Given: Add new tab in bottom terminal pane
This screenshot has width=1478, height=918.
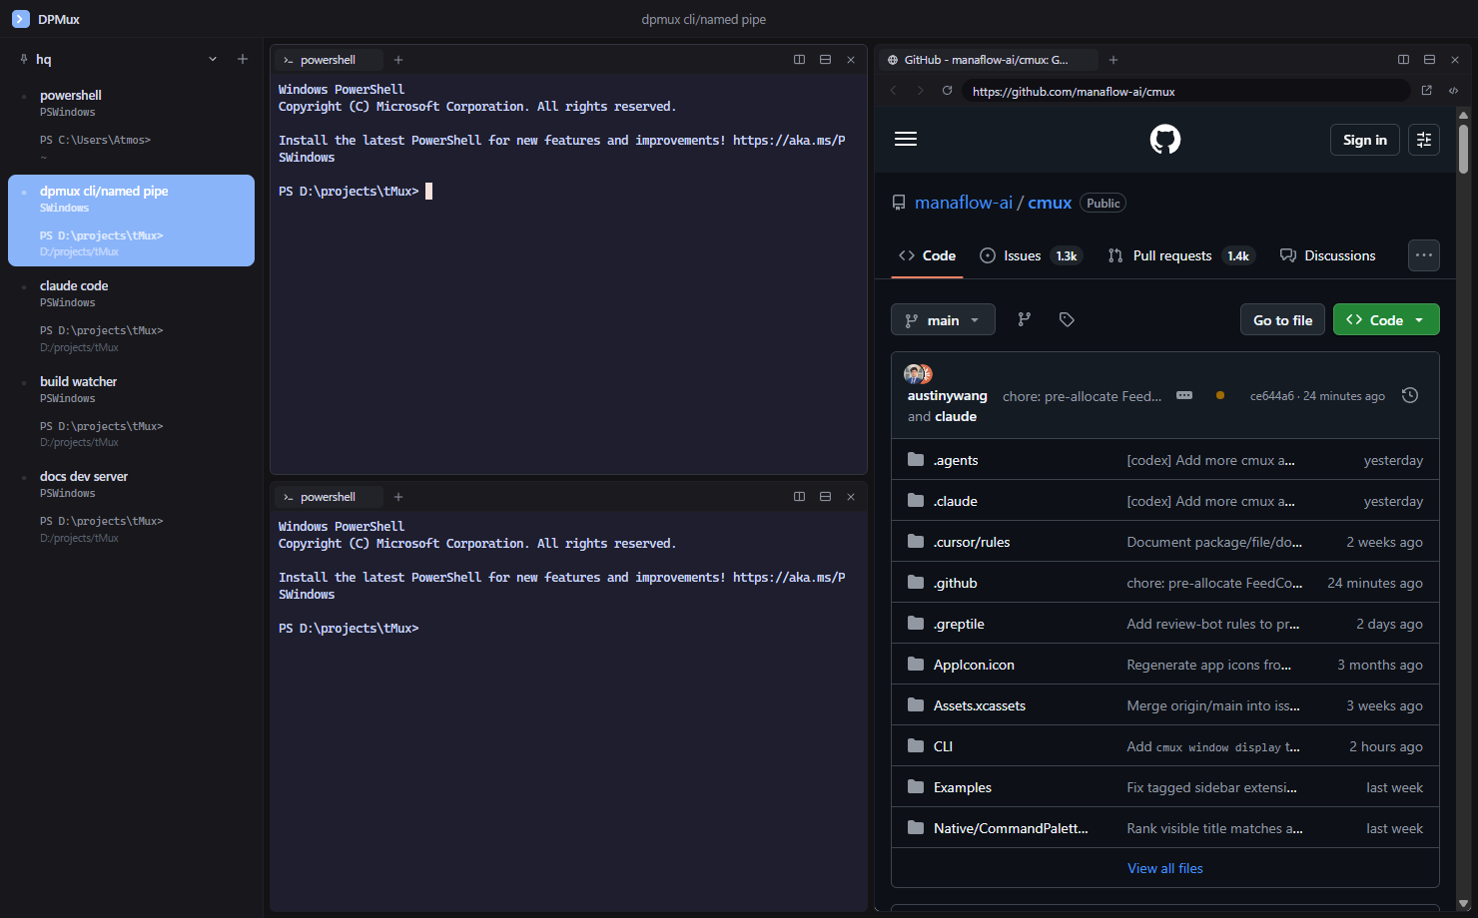Looking at the screenshot, I should coord(398,497).
